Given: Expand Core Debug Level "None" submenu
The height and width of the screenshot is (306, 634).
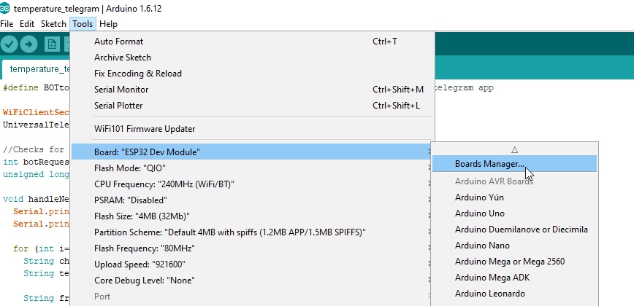Looking at the screenshot, I should pos(252,280).
